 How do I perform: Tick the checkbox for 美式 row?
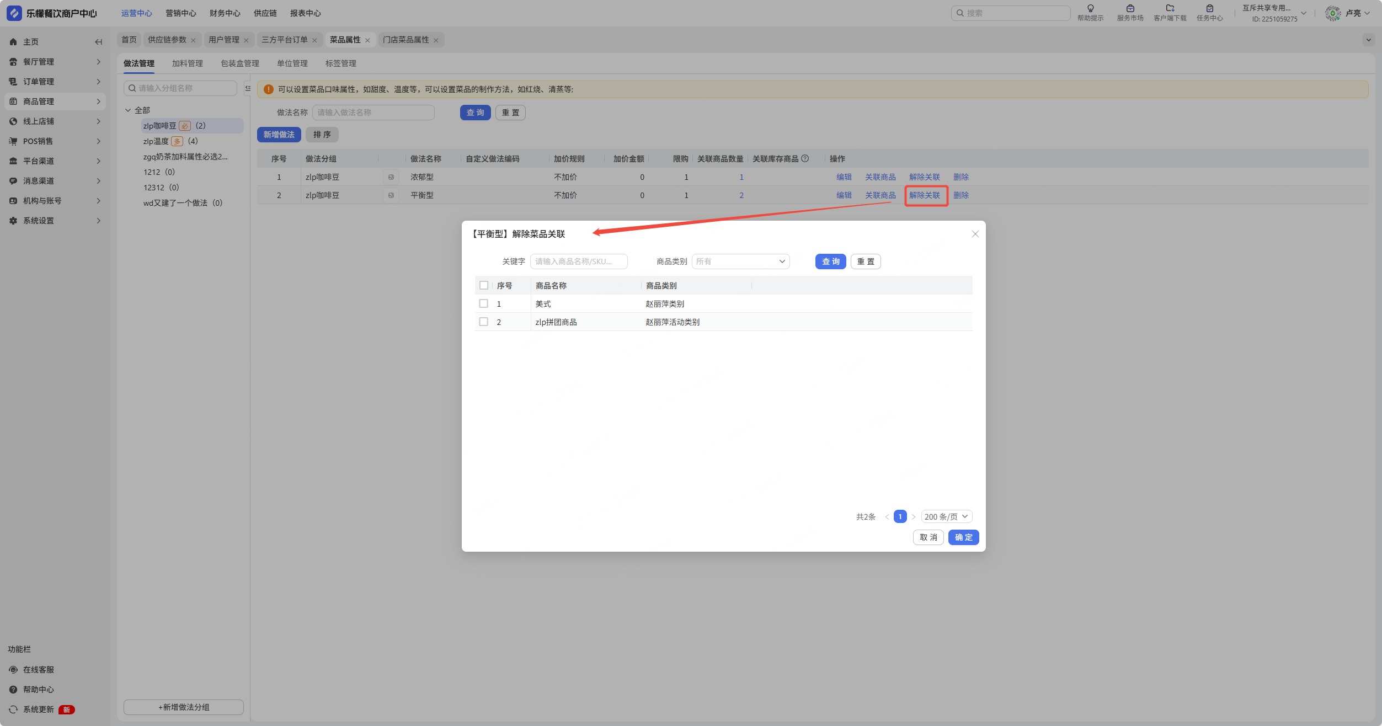coord(484,303)
